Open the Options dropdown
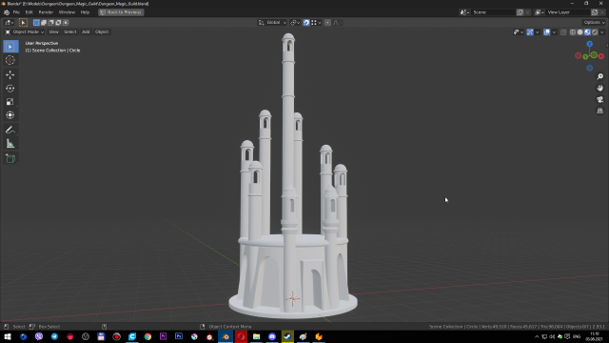609x343 pixels. tap(594, 23)
